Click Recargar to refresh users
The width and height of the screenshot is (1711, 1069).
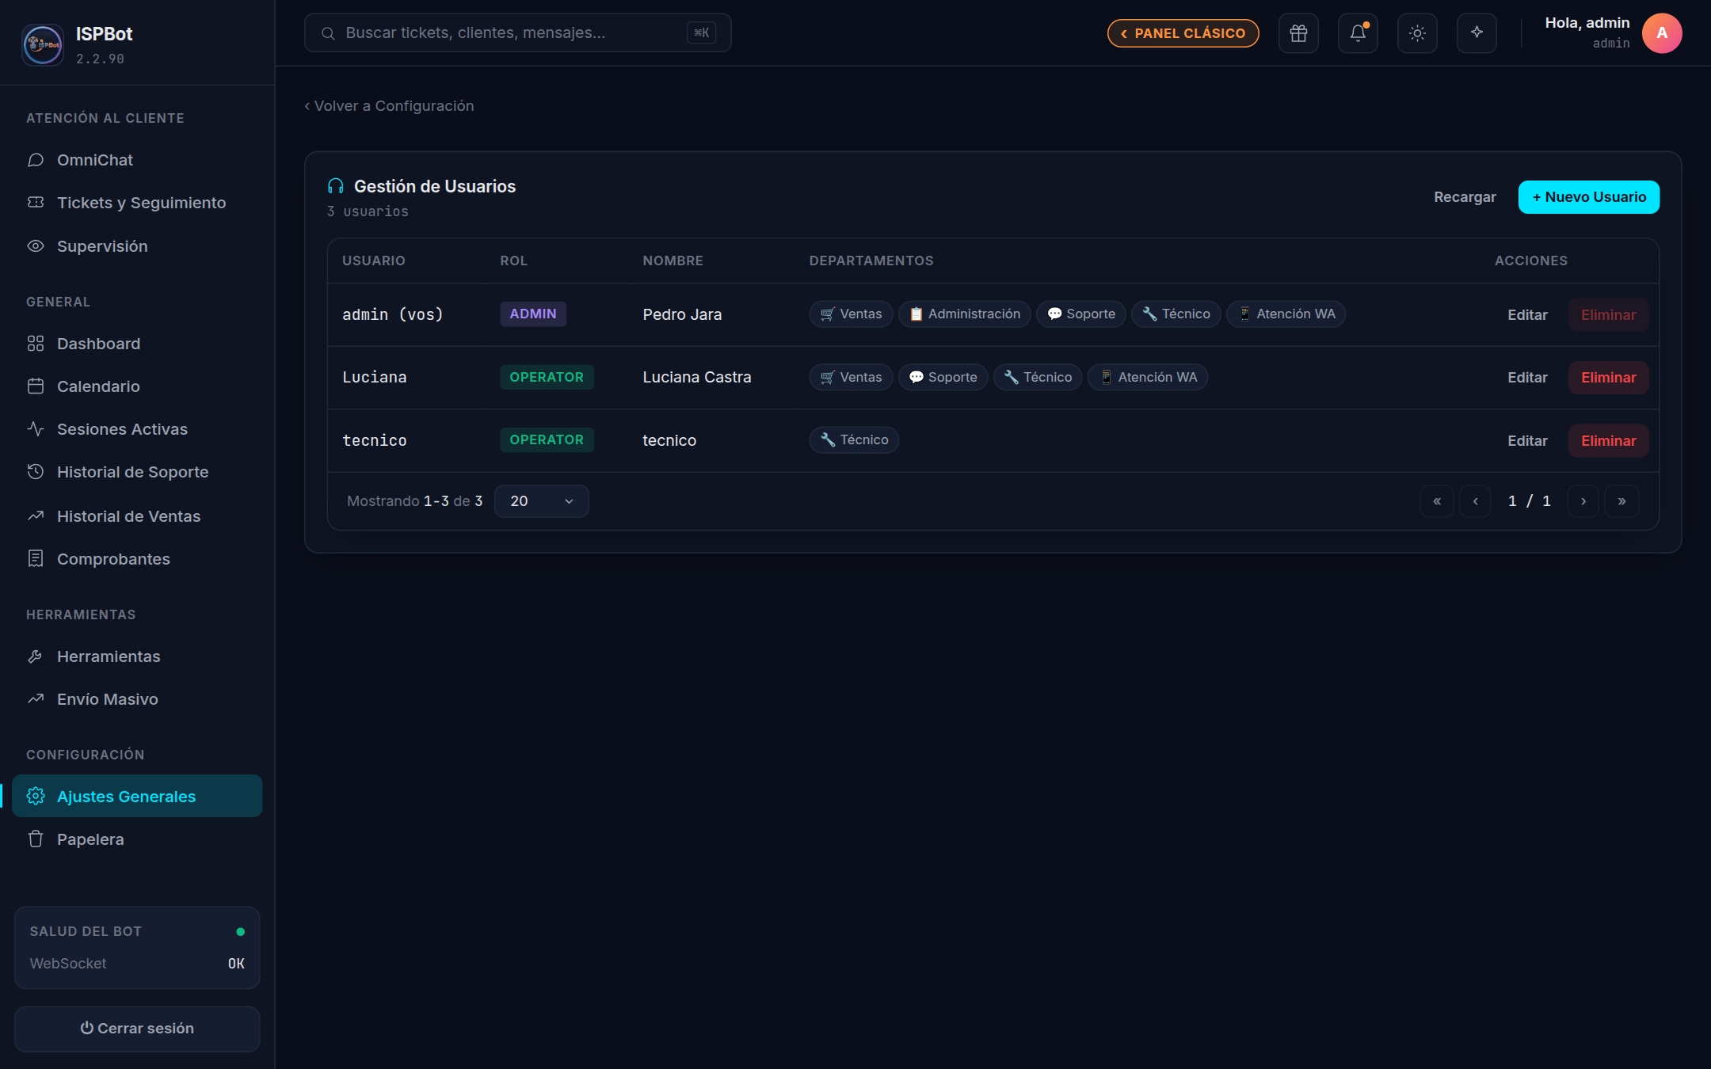click(1465, 197)
